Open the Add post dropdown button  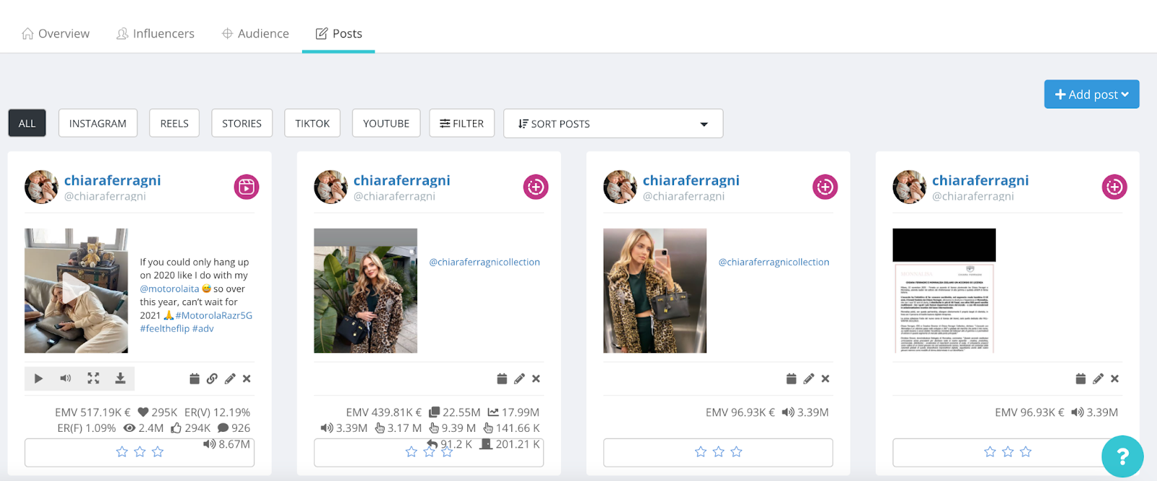point(1091,95)
